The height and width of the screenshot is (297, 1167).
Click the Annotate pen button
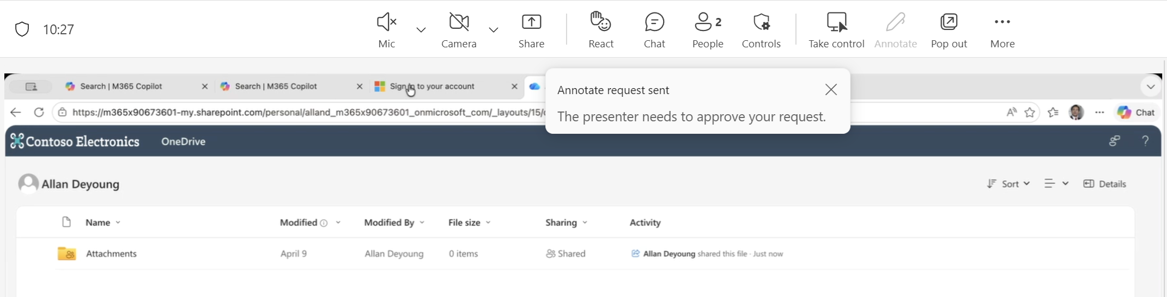pos(895,30)
